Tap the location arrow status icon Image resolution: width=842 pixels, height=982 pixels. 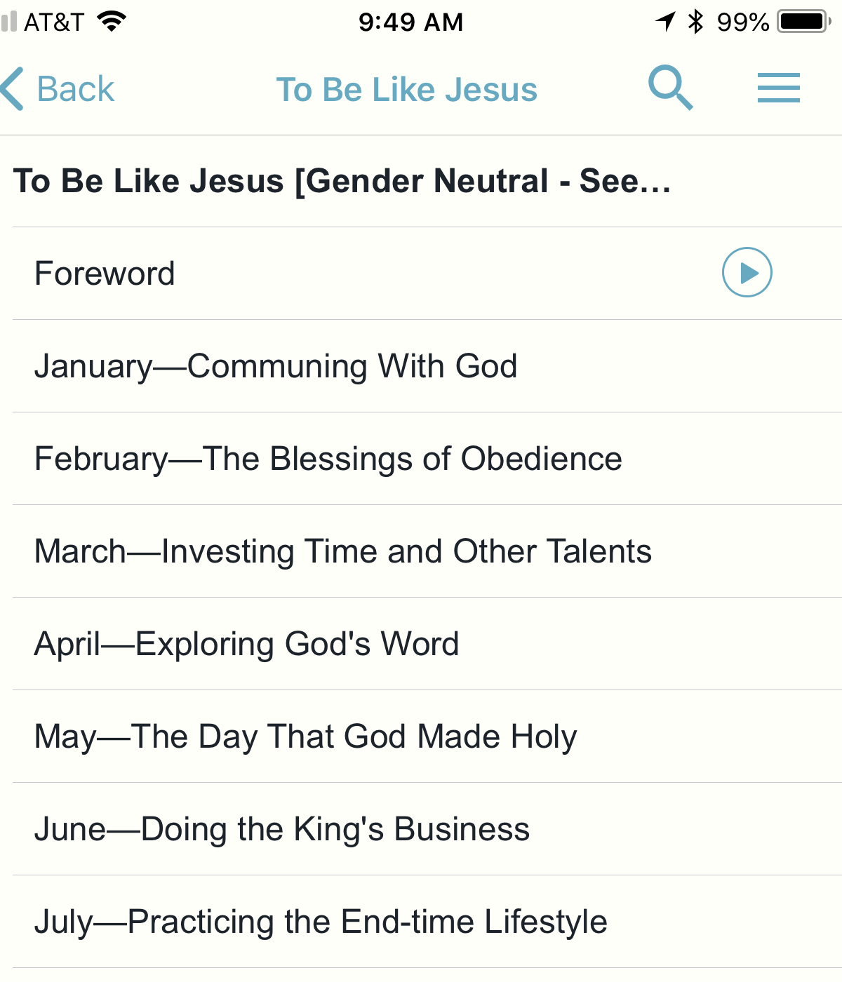tap(665, 22)
